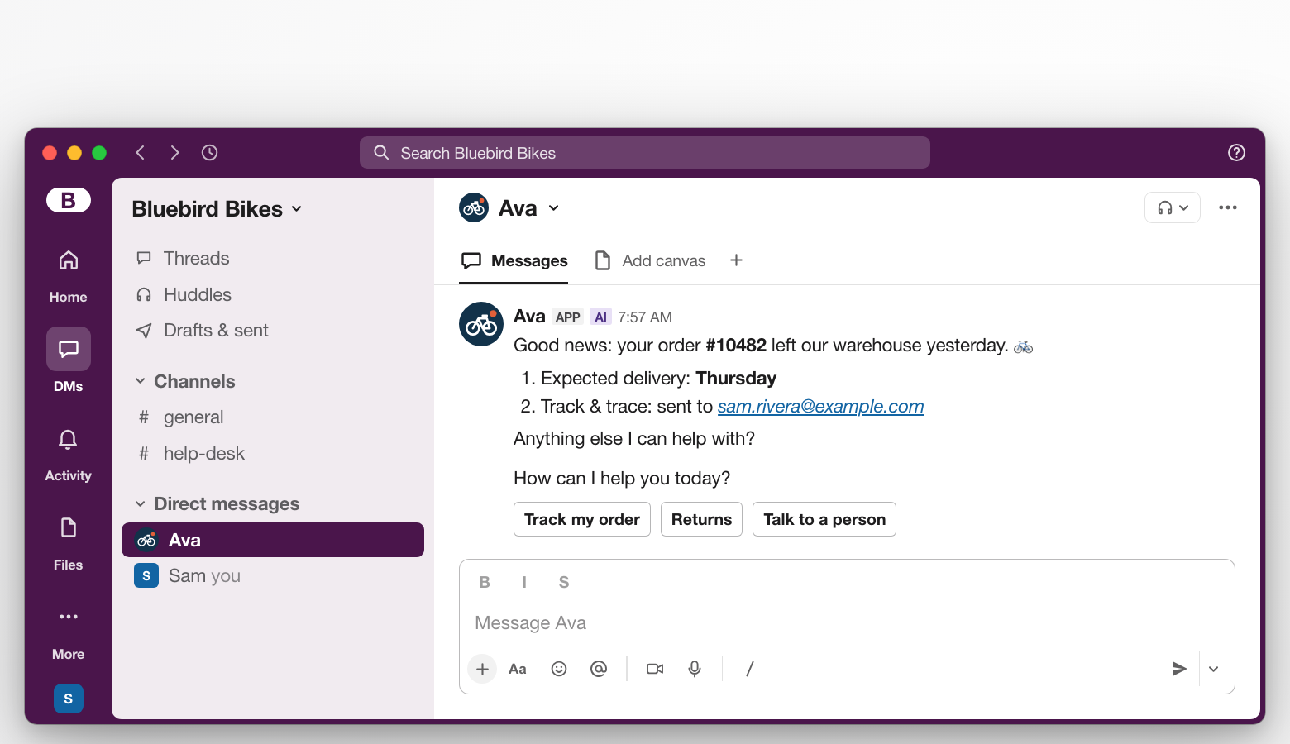Open the emoji picker in composer
Image resolution: width=1290 pixels, height=744 pixels.
pos(559,669)
